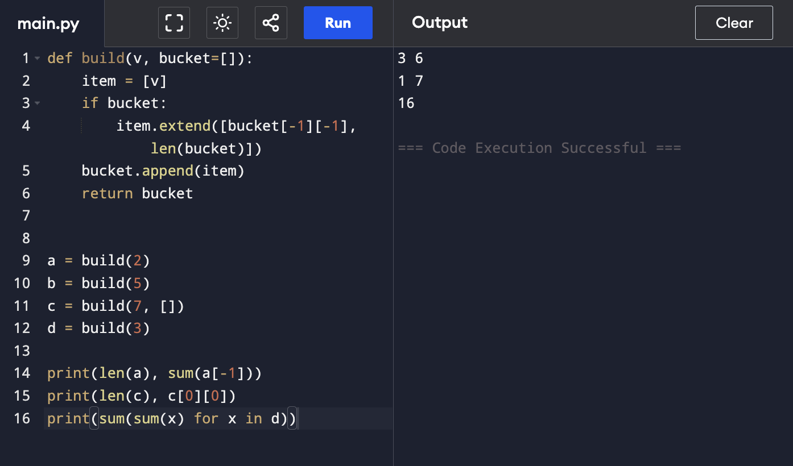Viewport: 793px width, 466px height.
Task: Toggle the light/dark theme sun icon
Action: tap(222, 23)
